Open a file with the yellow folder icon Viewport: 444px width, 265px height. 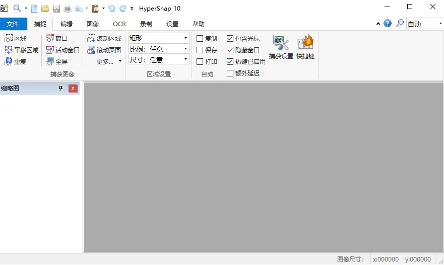click(45, 9)
